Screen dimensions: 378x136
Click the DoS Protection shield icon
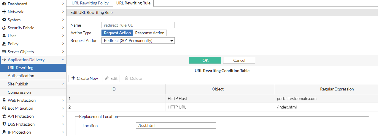point(4,124)
